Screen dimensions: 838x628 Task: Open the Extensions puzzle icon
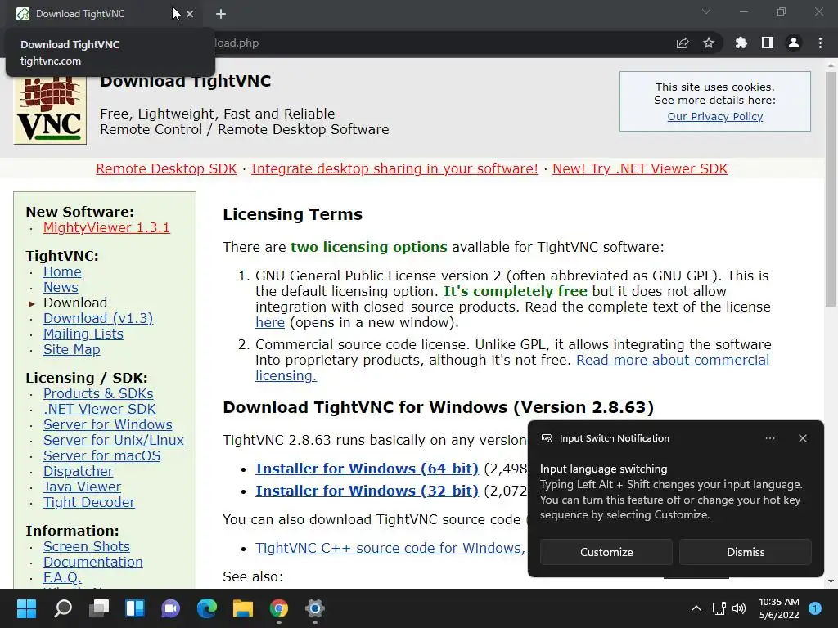[741, 43]
